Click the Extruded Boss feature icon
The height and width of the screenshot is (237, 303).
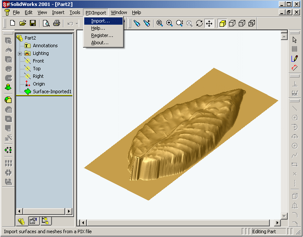9,41
